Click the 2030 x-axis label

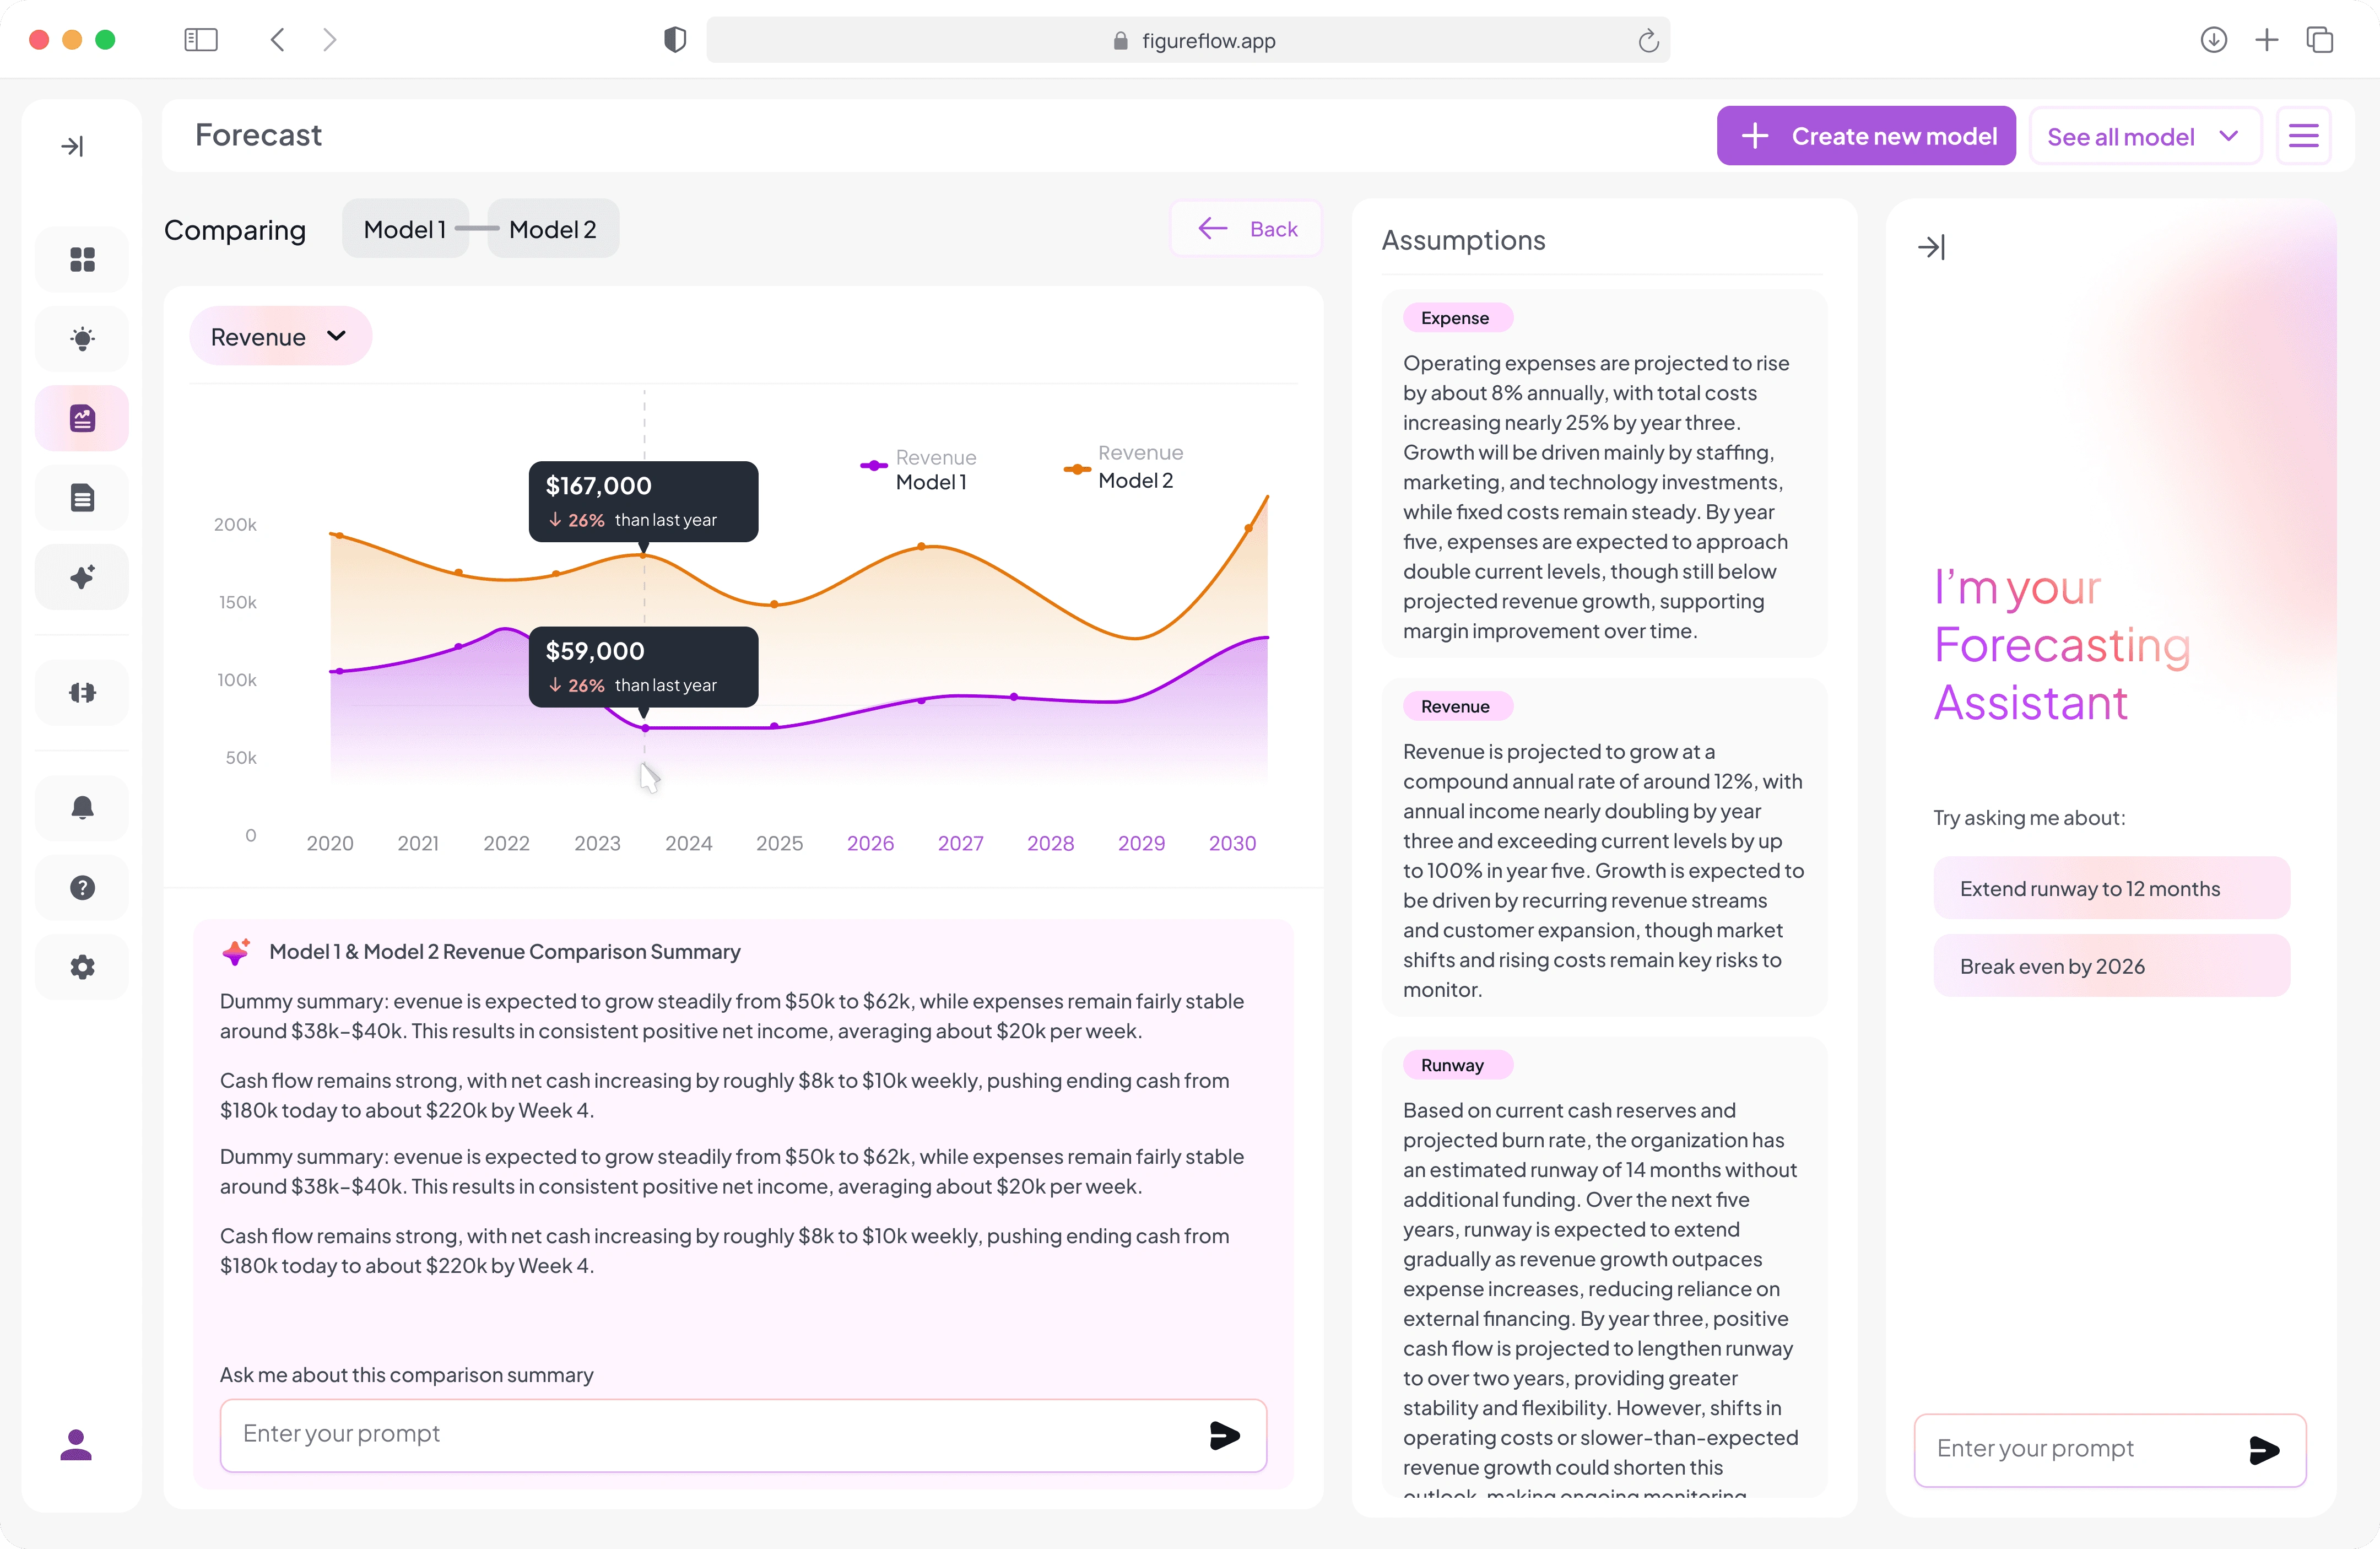click(x=1232, y=843)
